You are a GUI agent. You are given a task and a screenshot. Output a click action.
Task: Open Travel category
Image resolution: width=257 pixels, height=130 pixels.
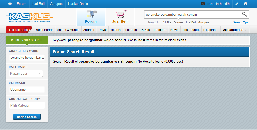102,30
